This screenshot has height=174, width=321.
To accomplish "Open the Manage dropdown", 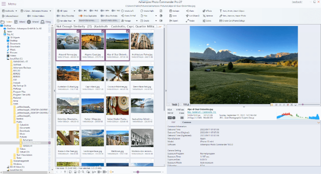I will coord(129,21).
